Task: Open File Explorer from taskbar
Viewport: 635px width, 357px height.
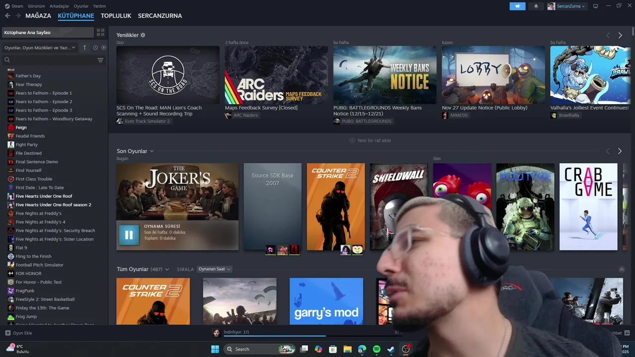Action: click(347, 349)
